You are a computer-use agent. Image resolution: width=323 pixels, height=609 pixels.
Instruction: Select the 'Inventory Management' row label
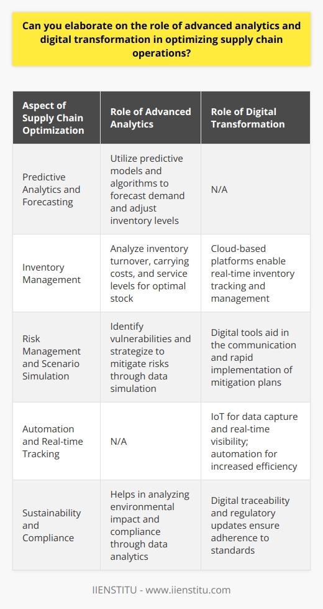[57, 273]
